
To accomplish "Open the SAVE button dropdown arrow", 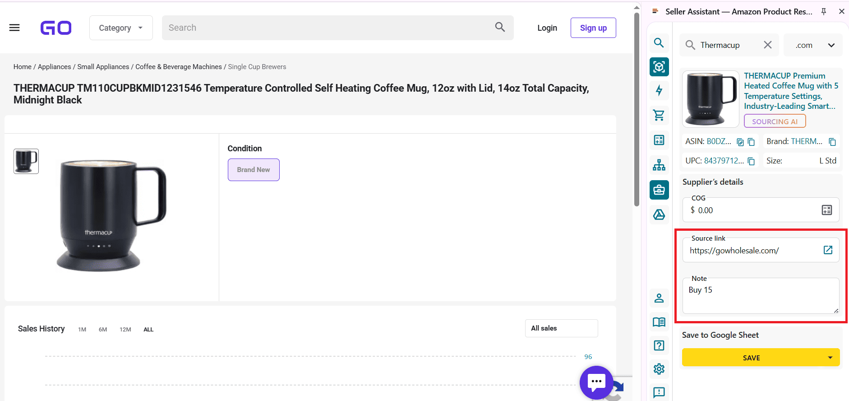I will click(830, 357).
